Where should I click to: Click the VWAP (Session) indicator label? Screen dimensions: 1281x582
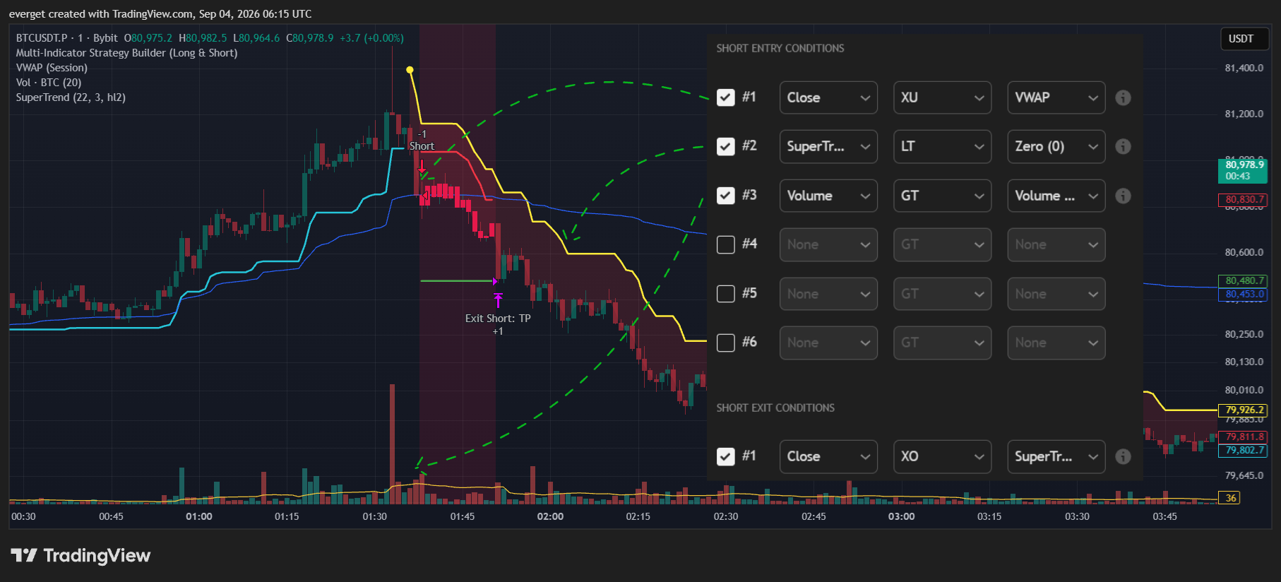point(52,68)
